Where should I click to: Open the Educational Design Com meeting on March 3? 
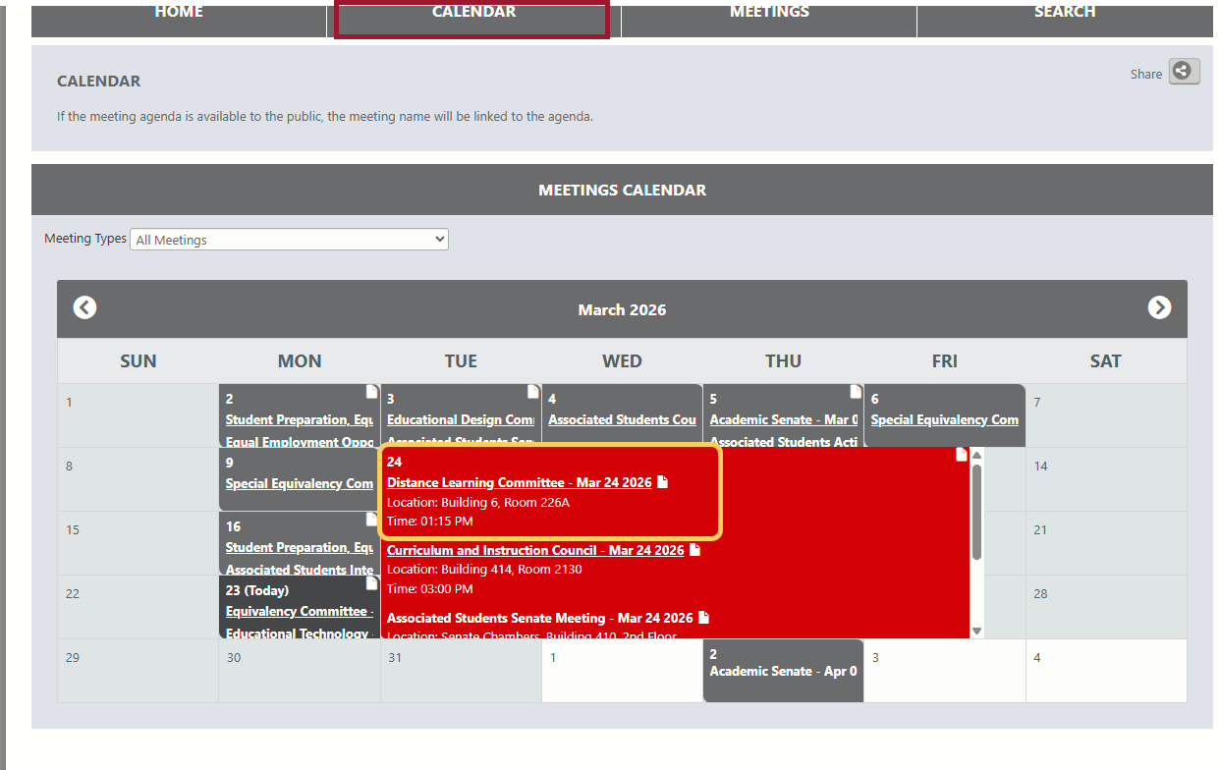point(460,418)
